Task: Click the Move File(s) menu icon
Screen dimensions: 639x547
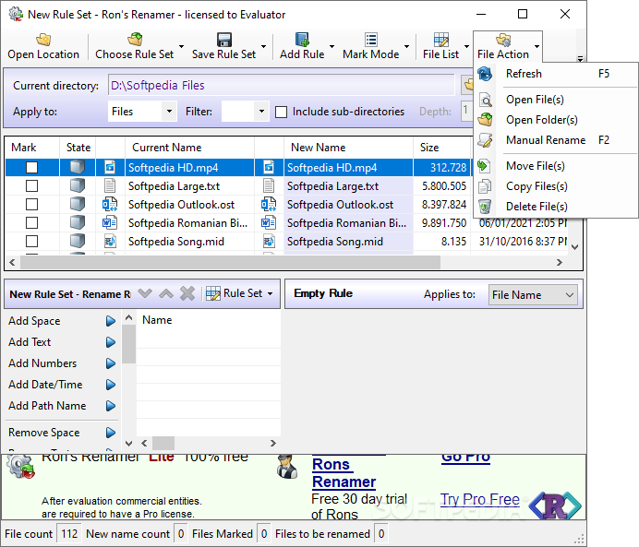Action: [x=484, y=166]
